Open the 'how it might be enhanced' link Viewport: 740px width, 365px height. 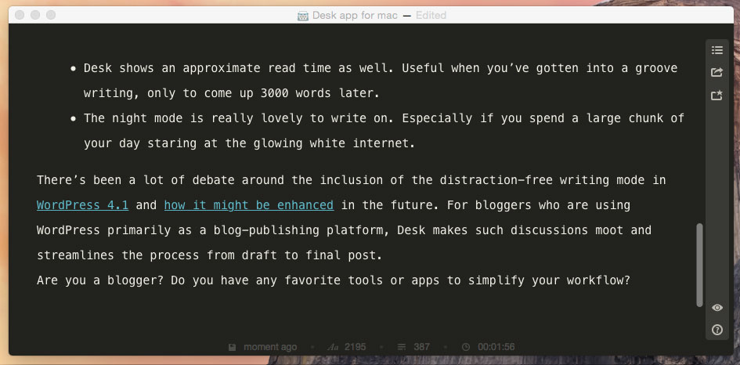pyautogui.click(x=249, y=205)
